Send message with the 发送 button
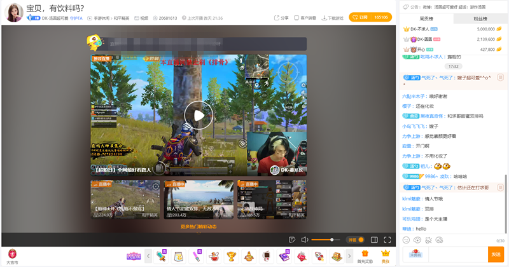Image resolution: width=509 pixels, height=267 pixels. (496, 254)
